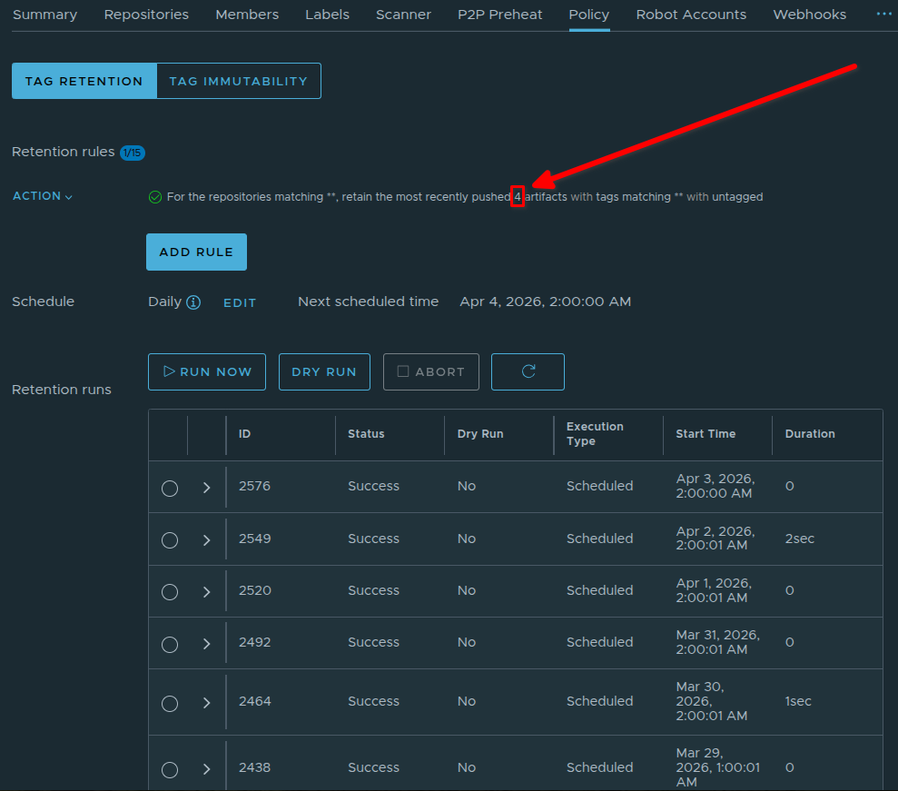Open the Tag Immutability tab
The height and width of the screenshot is (791, 898).
pos(238,81)
